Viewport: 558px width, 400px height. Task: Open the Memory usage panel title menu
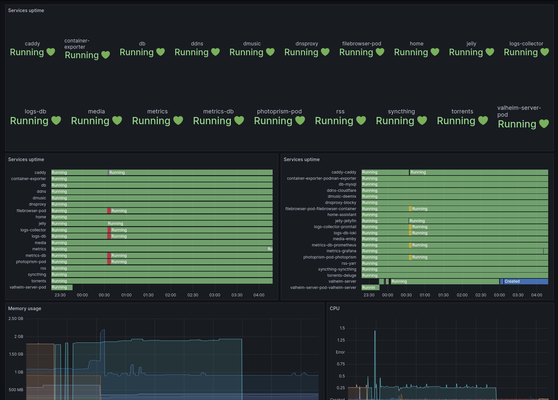[25, 308]
